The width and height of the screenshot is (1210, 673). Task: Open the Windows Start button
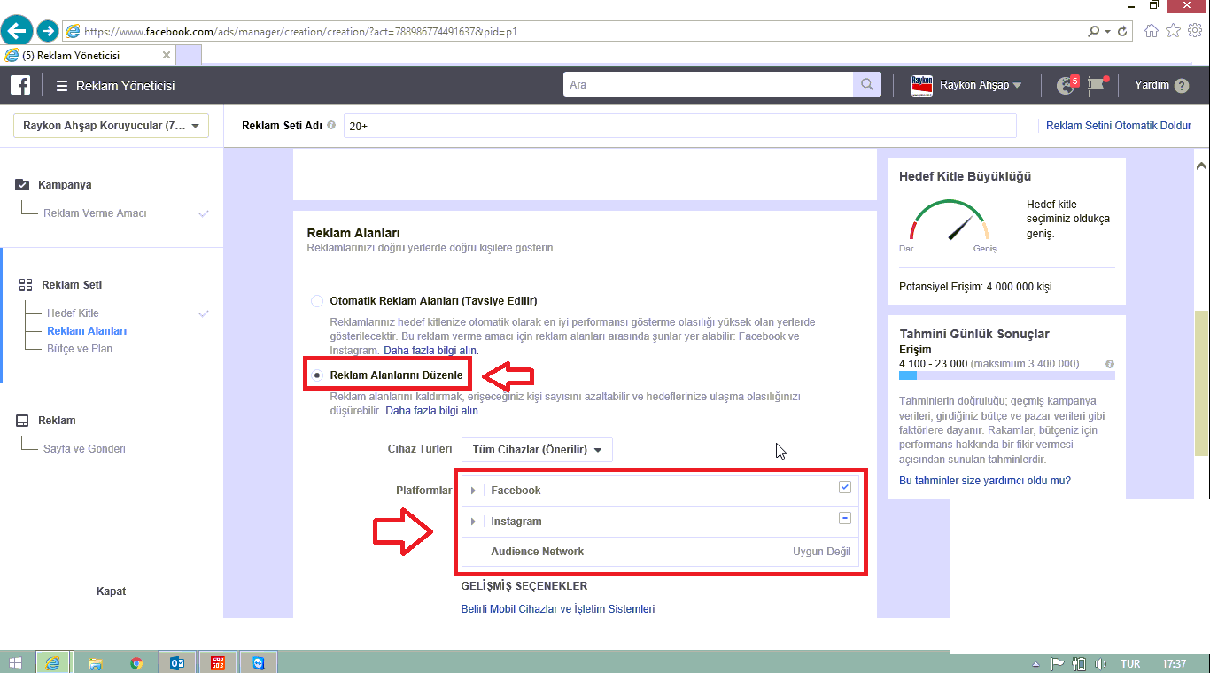click(15, 662)
